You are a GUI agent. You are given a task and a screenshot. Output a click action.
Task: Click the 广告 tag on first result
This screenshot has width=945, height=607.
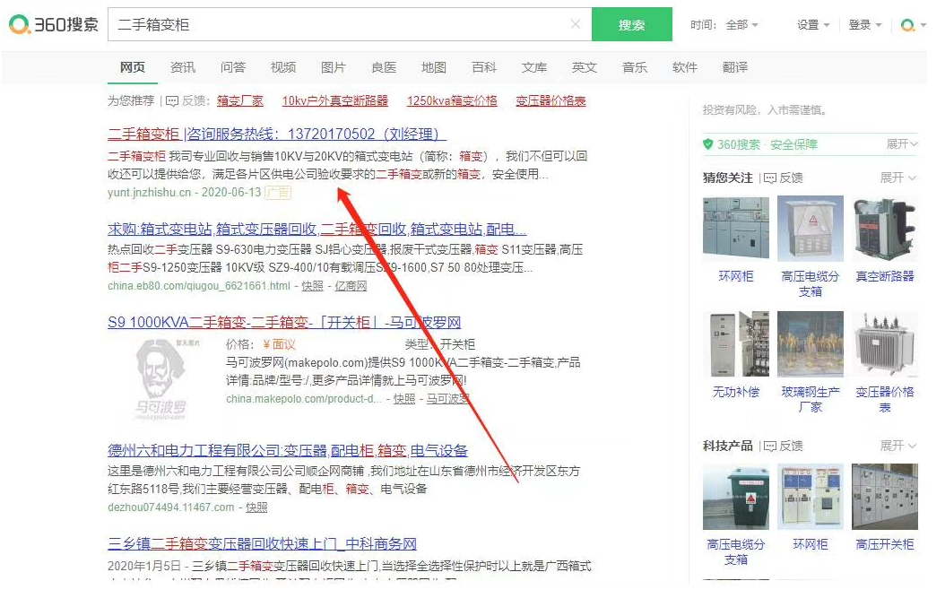279,192
